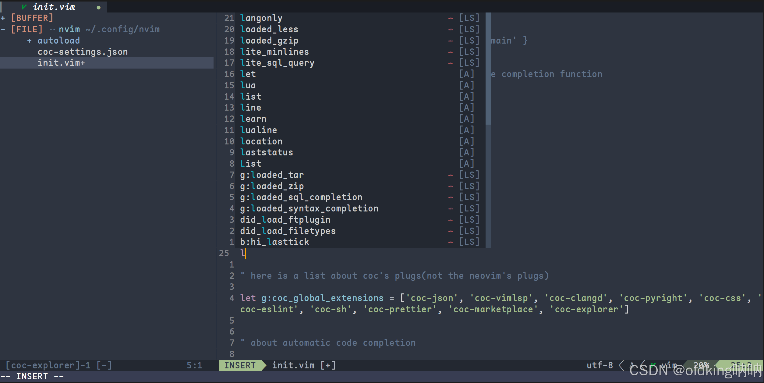Click the [+] modified flag after the init.vim statusline name
This screenshot has height=383, width=764.
click(x=328, y=365)
